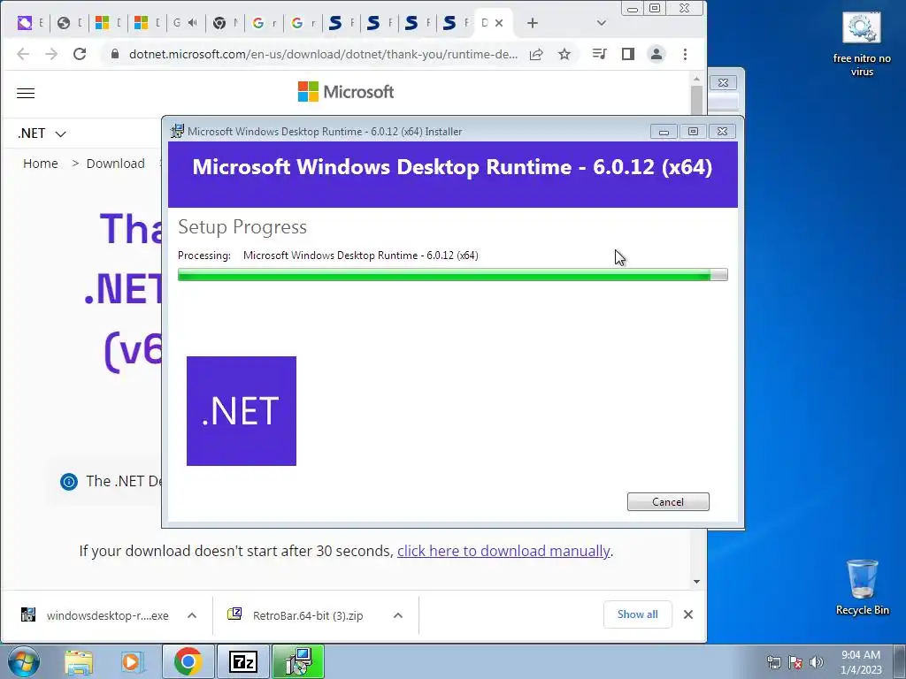This screenshot has height=679, width=906.
Task: Close the downloads bar
Action: pyautogui.click(x=688, y=615)
